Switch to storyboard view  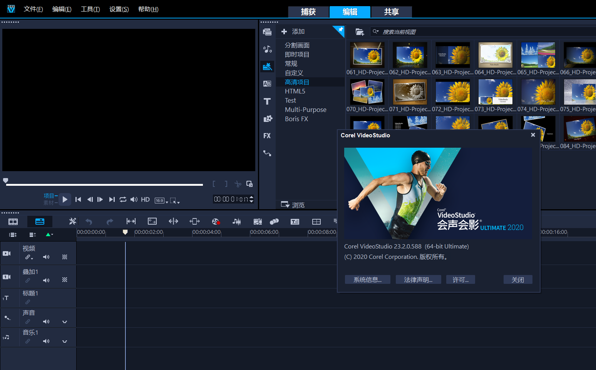pyautogui.click(x=13, y=222)
